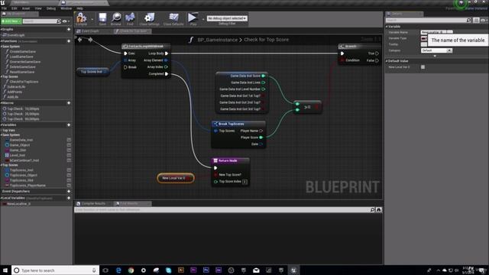Image resolution: width=489 pixels, height=275 pixels.
Task: Start Play with the arrow icon
Action: point(193,18)
